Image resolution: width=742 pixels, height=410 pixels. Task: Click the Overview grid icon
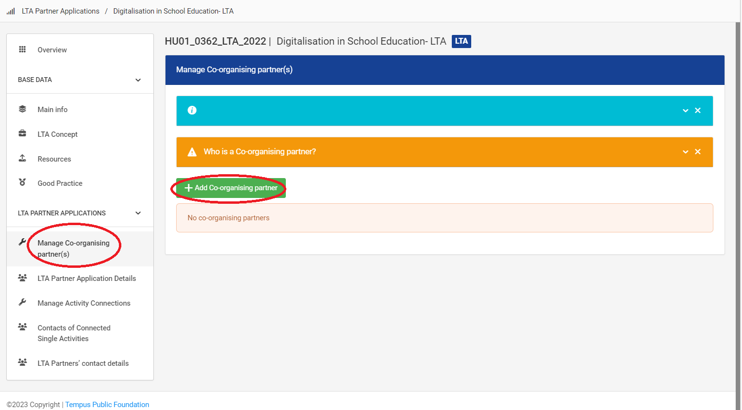pyautogui.click(x=22, y=49)
